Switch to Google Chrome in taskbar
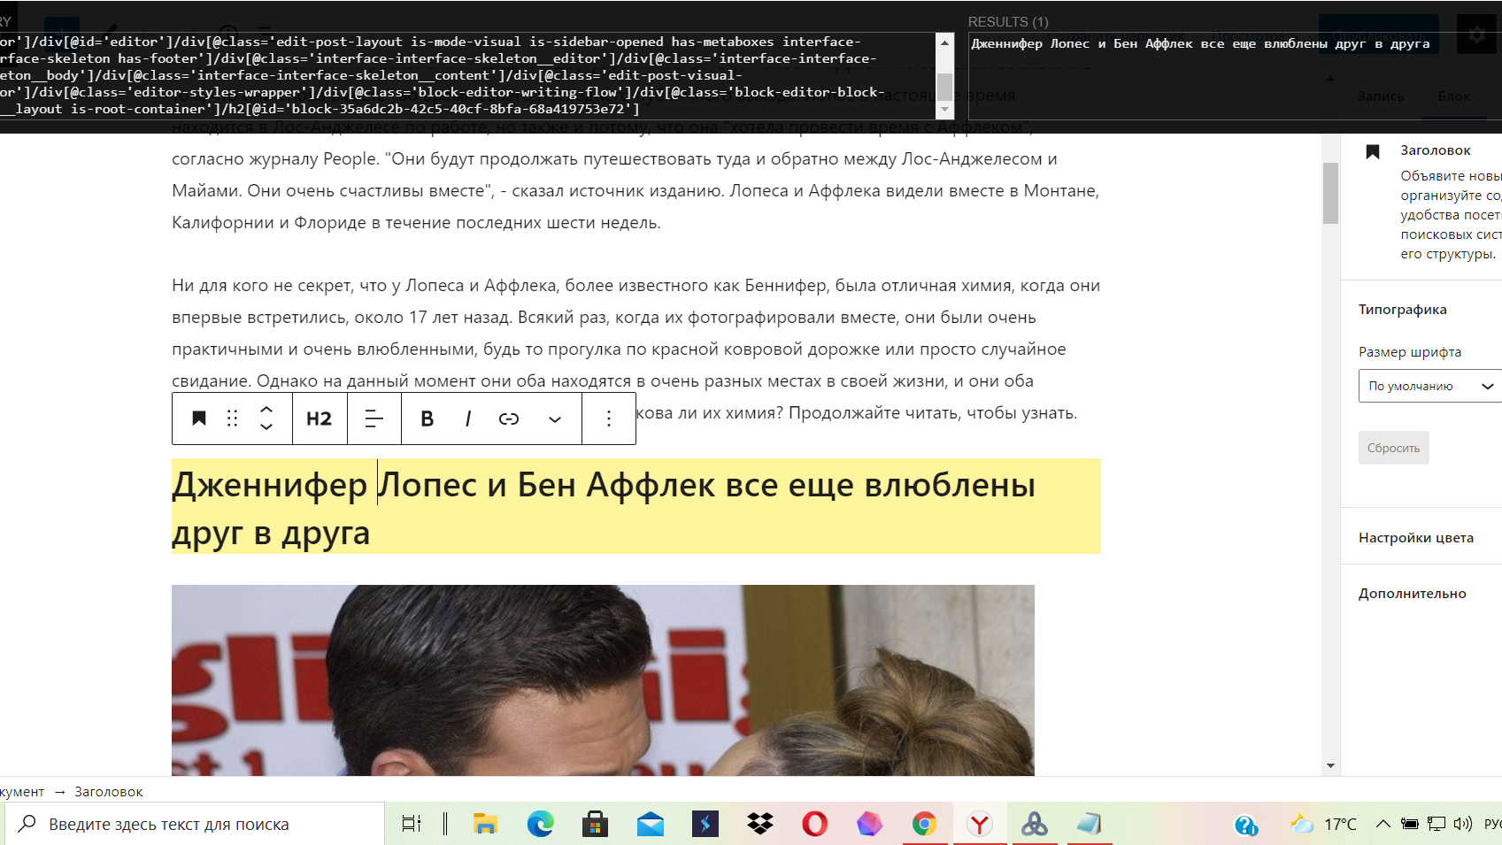This screenshot has width=1502, height=845. pyautogui.click(x=924, y=824)
